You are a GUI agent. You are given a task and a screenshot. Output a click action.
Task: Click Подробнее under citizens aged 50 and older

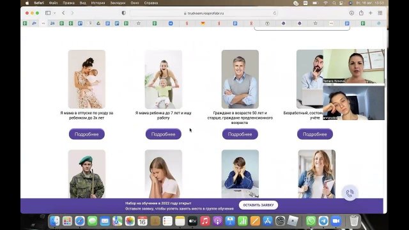tap(240, 134)
